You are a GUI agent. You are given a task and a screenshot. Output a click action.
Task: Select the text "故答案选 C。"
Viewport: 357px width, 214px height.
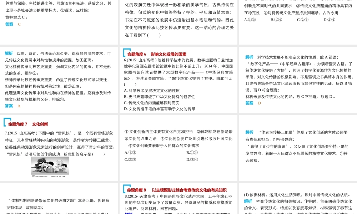[x=17, y=17]
